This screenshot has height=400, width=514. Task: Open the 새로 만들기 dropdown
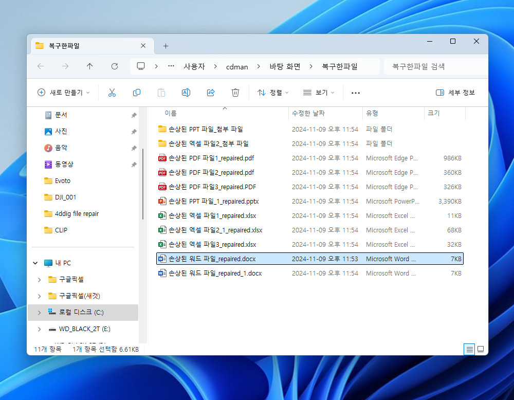[64, 93]
